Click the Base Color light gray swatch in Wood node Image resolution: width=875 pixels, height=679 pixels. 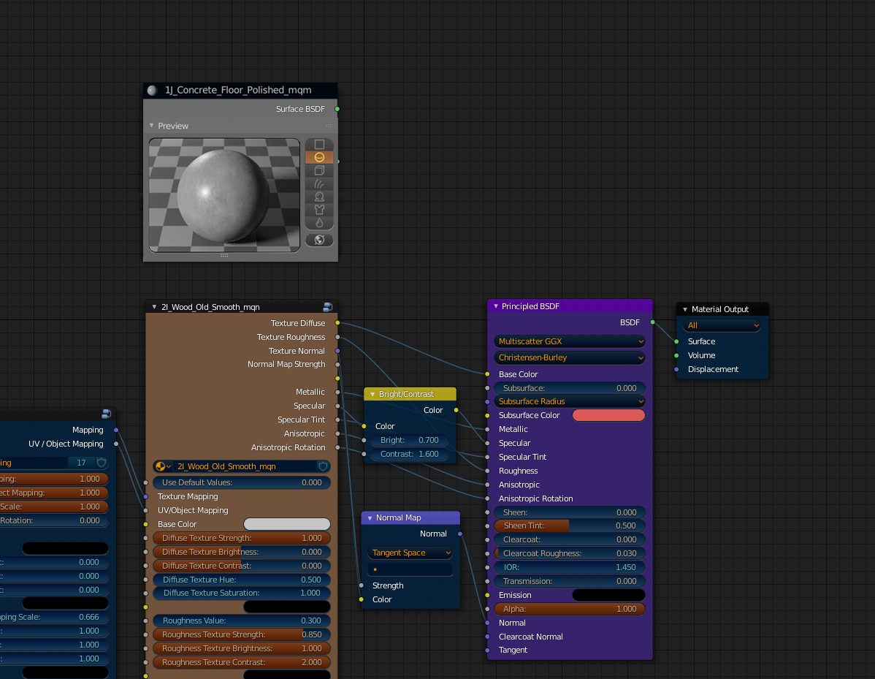click(287, 524)
